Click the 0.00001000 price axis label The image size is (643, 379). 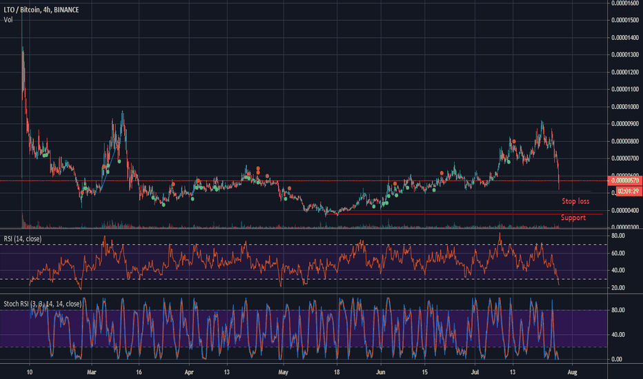click(x=625, y=107)
